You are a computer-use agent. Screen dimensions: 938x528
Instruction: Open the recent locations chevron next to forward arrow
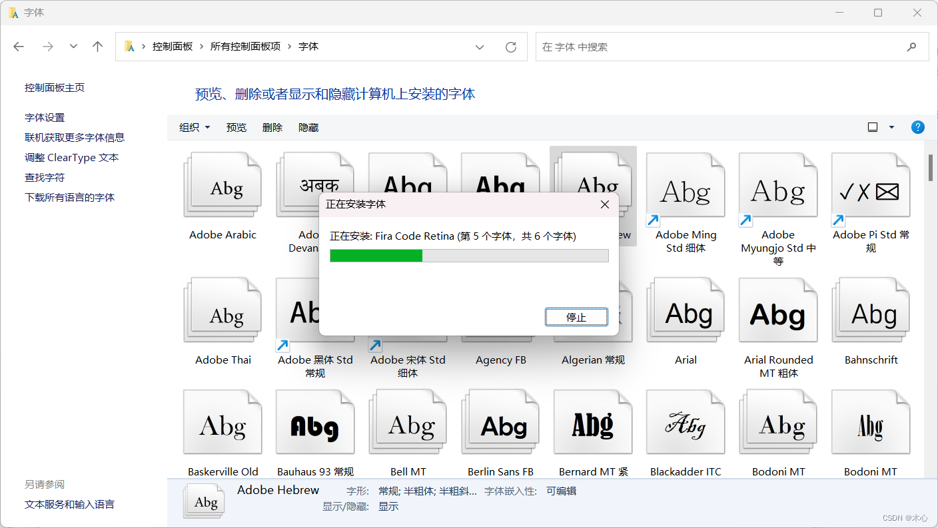pyautogui.click(x=73, y=47)
